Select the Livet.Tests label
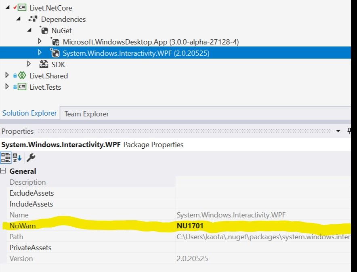 [45, 87]
